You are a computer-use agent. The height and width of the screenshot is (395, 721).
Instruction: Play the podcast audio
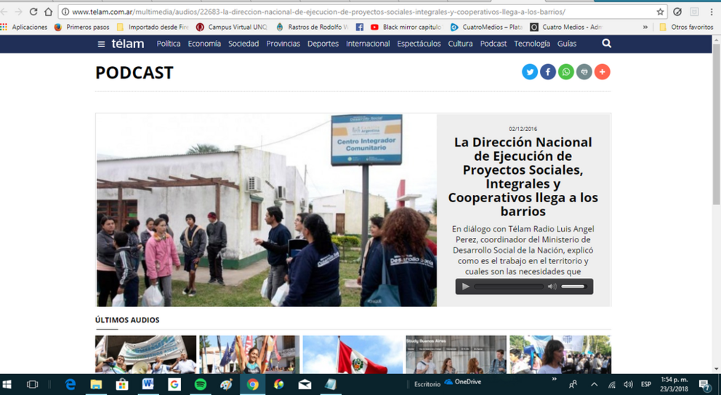pos(465,287)
